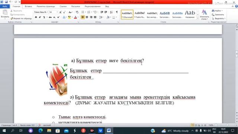Toggle underline (Ч) formatting
The height and width of the screenshot is (134, 238).
pos(44,17)
